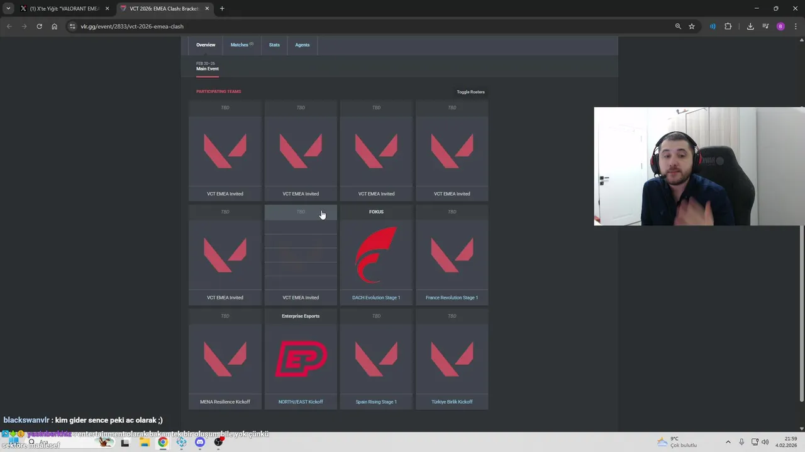Open Task View on the taskbar
Screen dimensions: 805x452
pyautogui.click(x=125, y=443)
